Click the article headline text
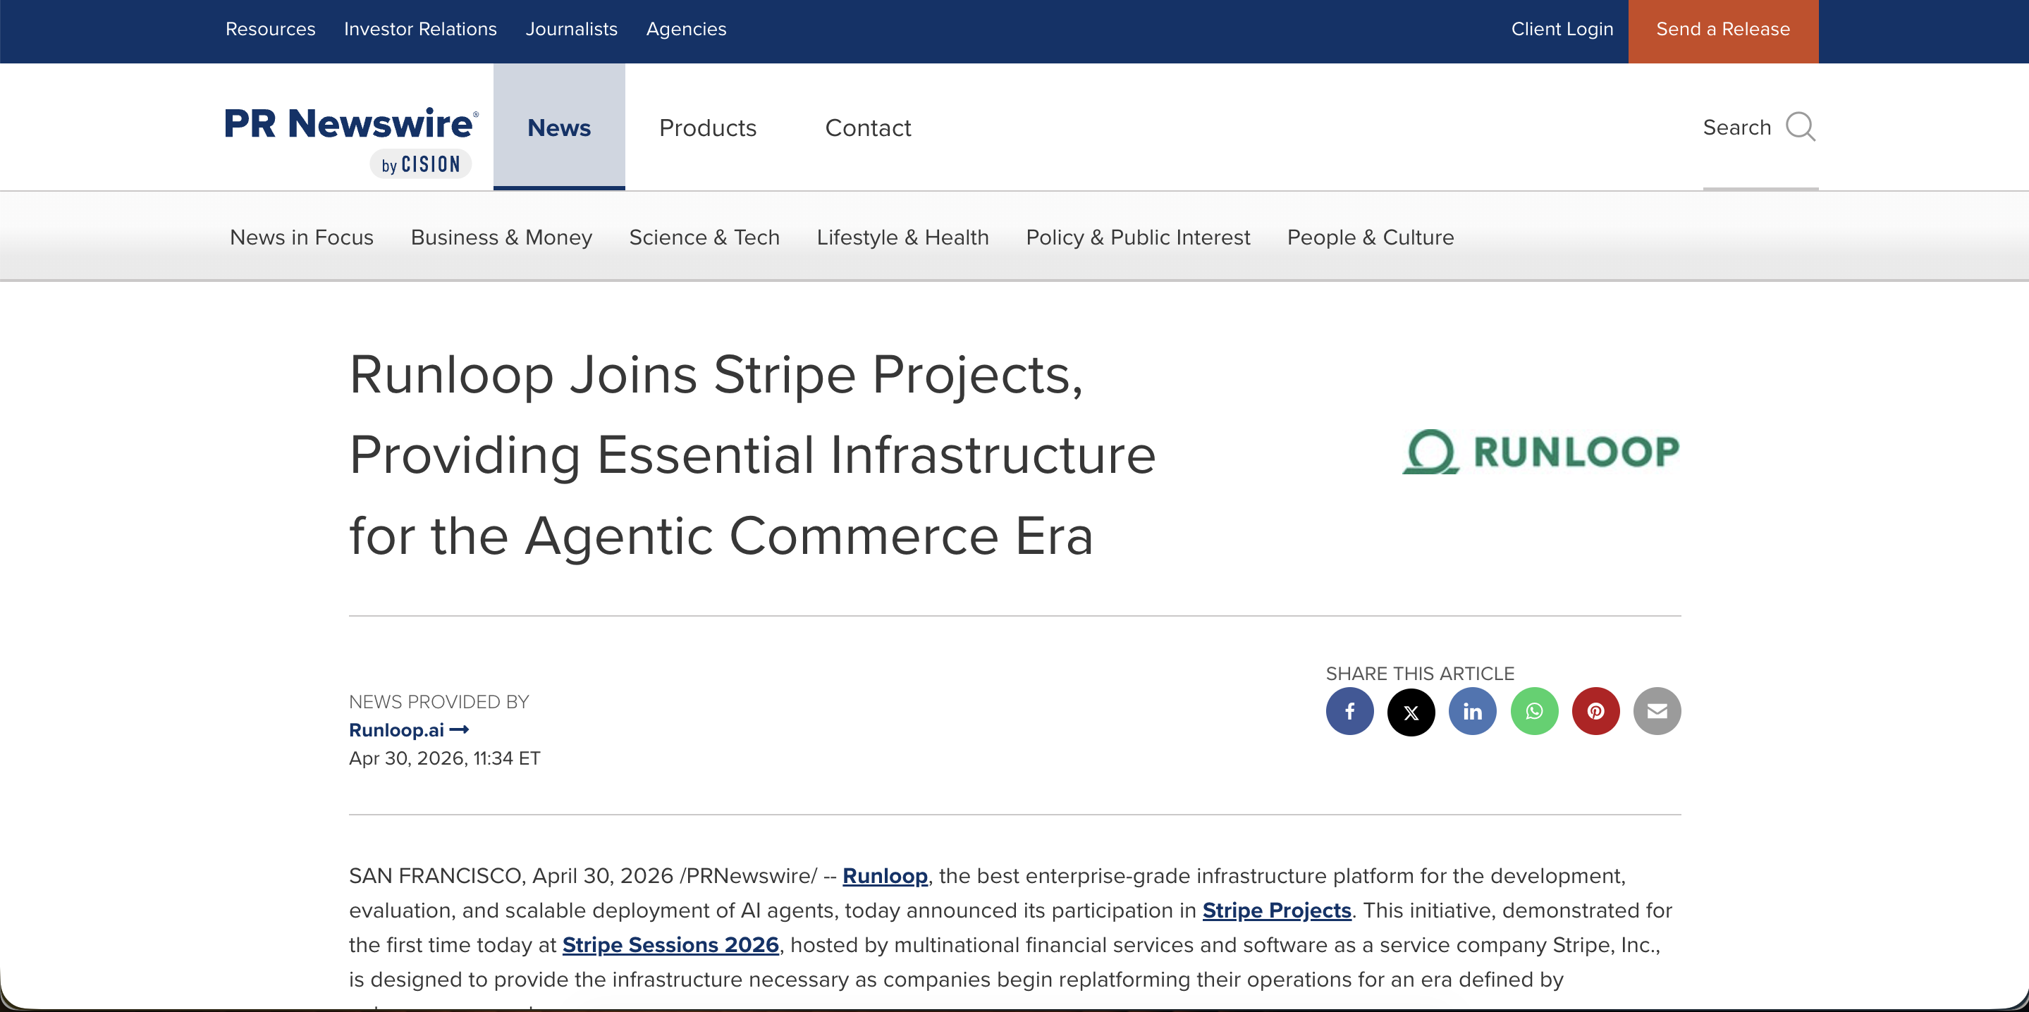Image resolution: width=2029 pixels, height=1012 pixels. (x=752, y=455)
